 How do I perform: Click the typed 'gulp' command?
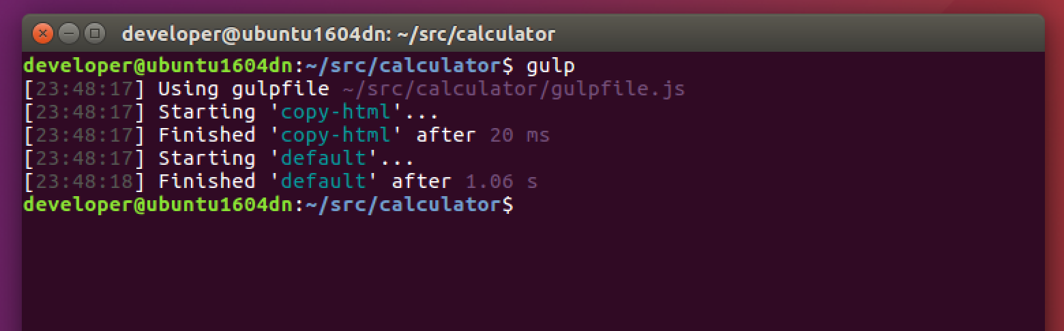point(550,66)
